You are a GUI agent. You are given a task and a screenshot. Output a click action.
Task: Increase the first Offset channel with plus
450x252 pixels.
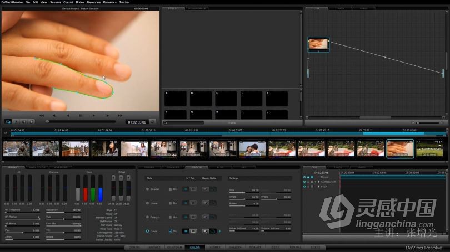[113, 178]
